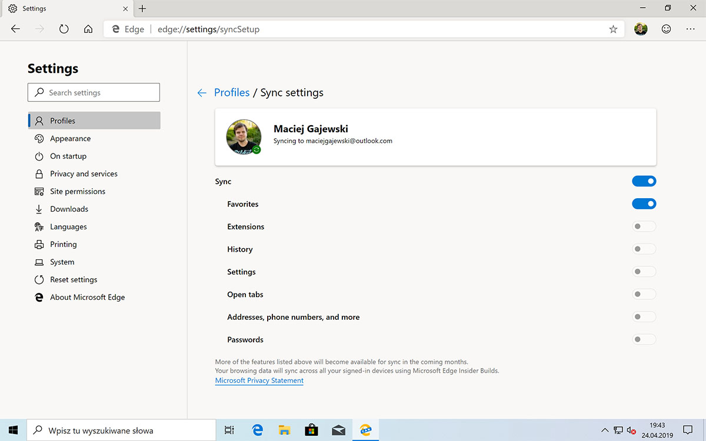This screenshot has width=706, height=441.
Task: Open Reset settings page
Action: pos(94,280)
